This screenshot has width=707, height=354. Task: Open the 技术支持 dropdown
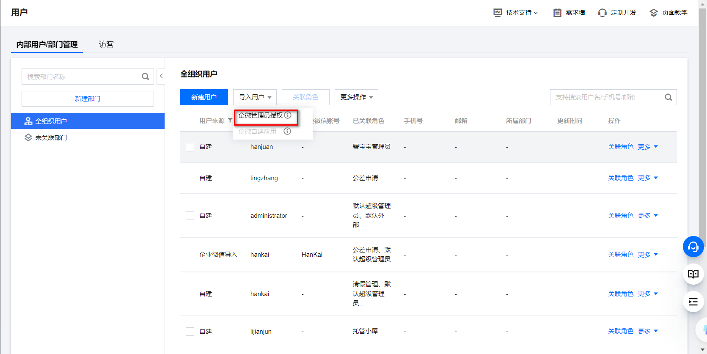(522, 13)
